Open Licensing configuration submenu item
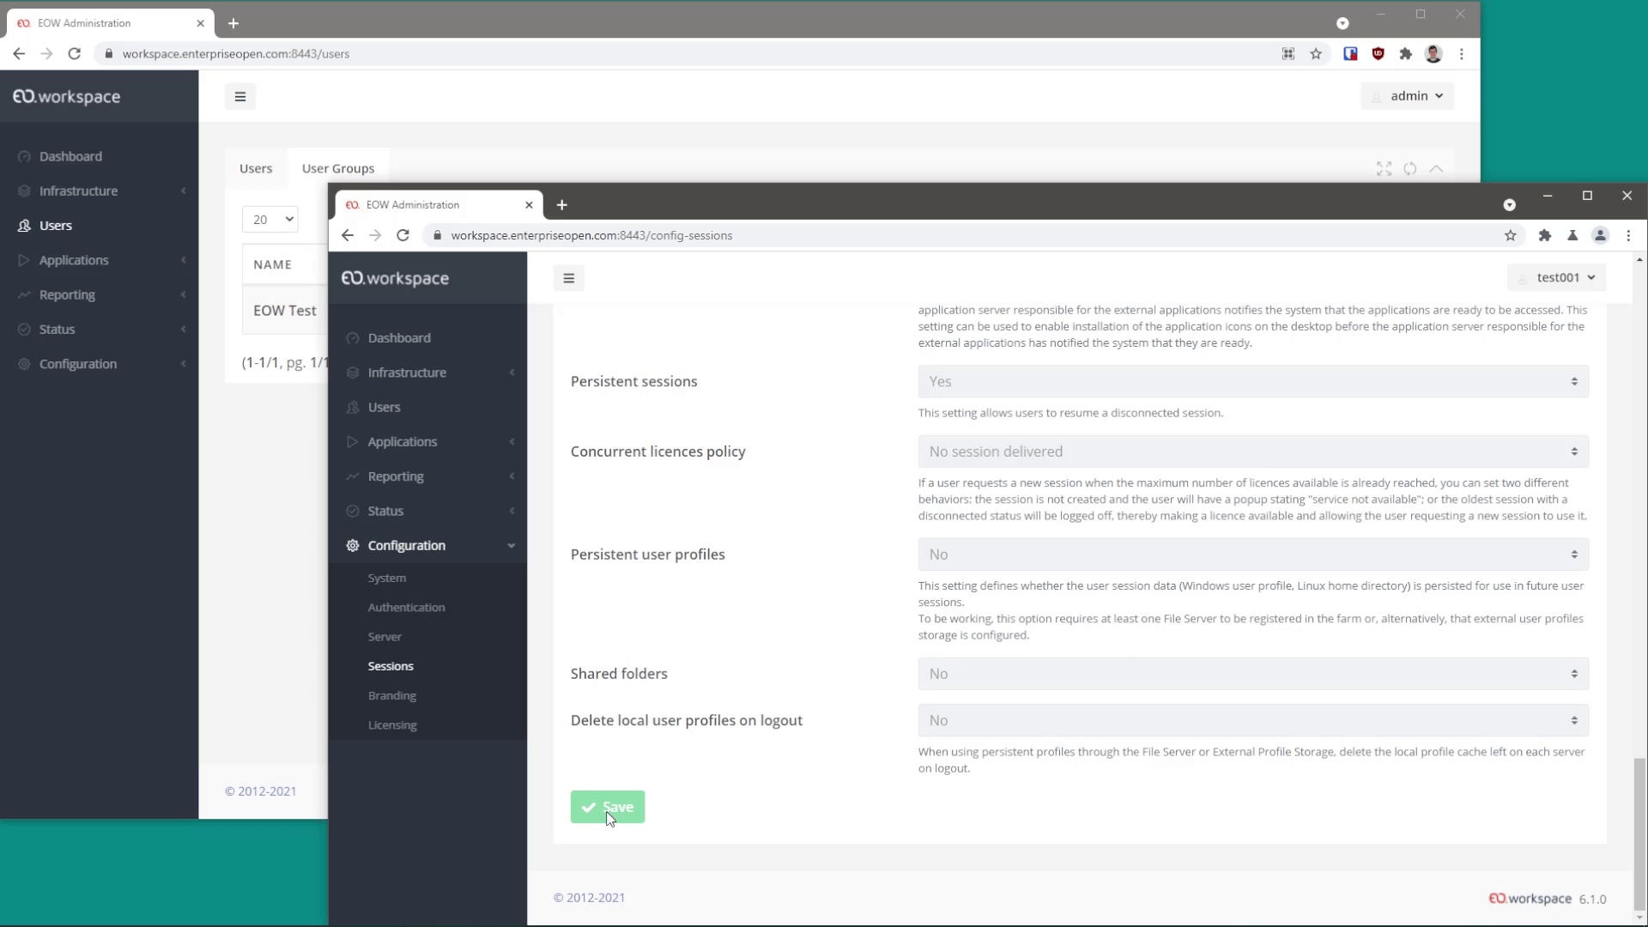This screenshot has width=1648, height=927. point(392,725)
